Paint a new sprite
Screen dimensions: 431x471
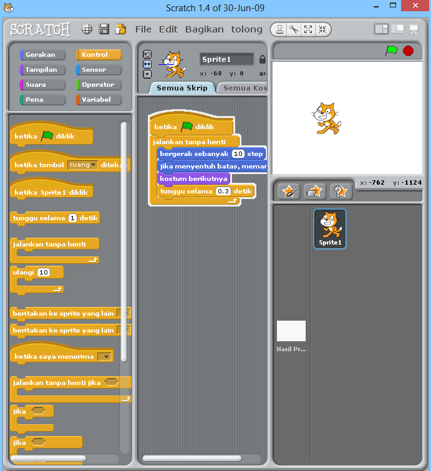click(x=289, y=192)
